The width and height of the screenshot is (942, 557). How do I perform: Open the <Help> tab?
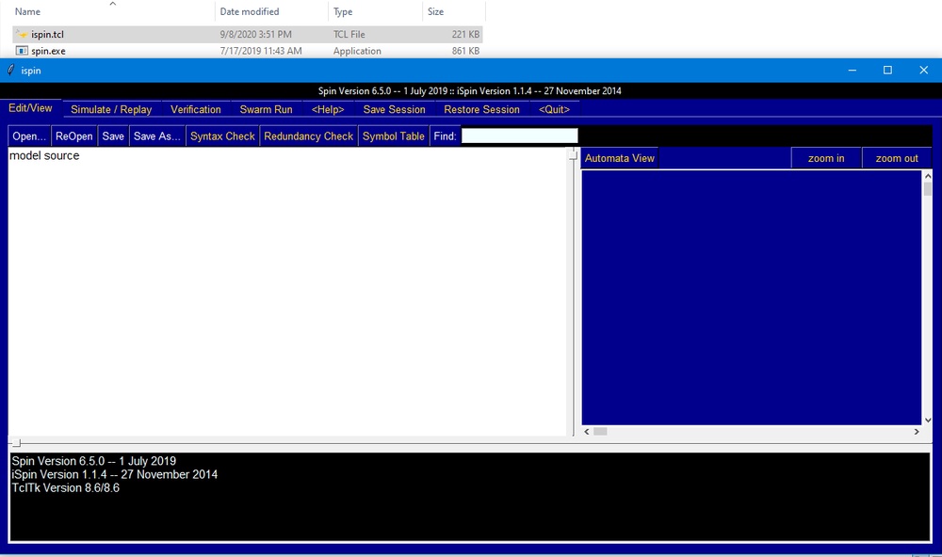click(328, 109)
